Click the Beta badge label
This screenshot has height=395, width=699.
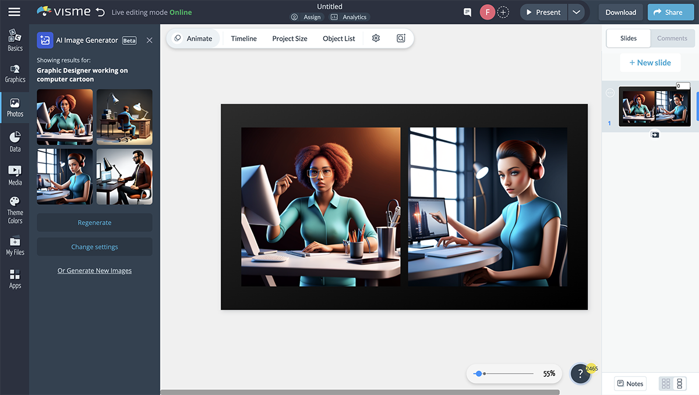[x=129, y=41]
